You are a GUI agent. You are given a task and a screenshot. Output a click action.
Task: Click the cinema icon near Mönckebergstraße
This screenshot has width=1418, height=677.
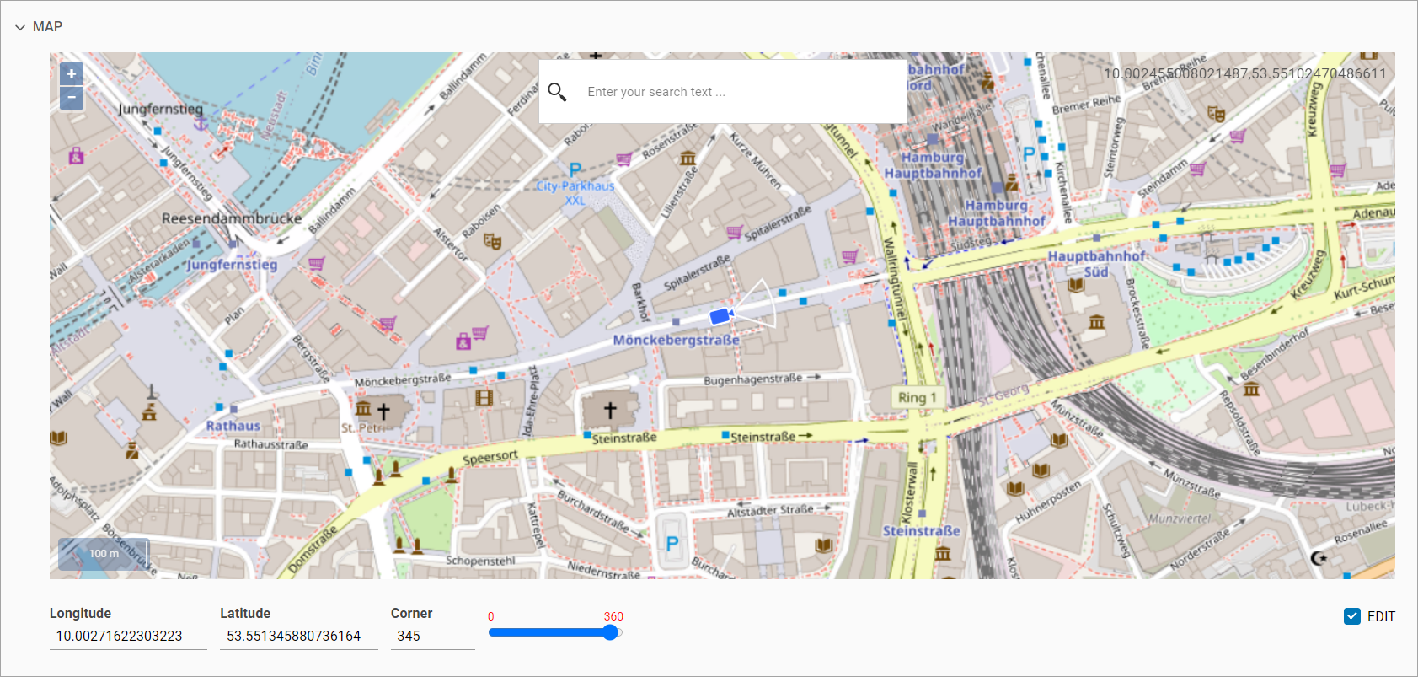click(x=484, y=397)
